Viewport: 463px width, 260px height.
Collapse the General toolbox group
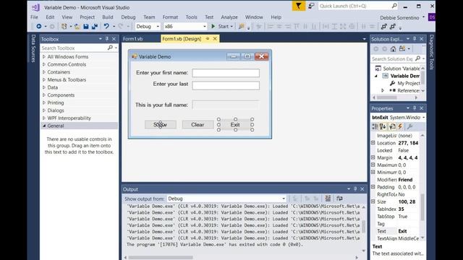44,126
